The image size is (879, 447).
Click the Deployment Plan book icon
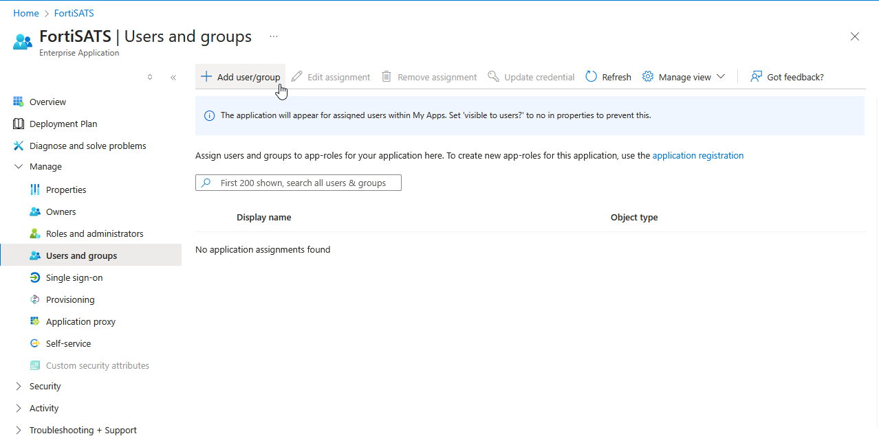coord(19,124)
